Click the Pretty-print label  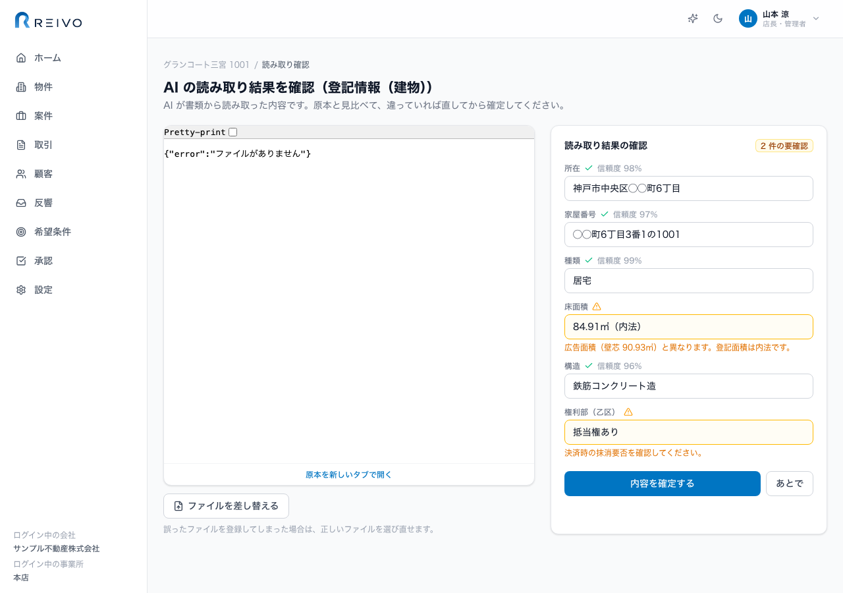point(195,132)
